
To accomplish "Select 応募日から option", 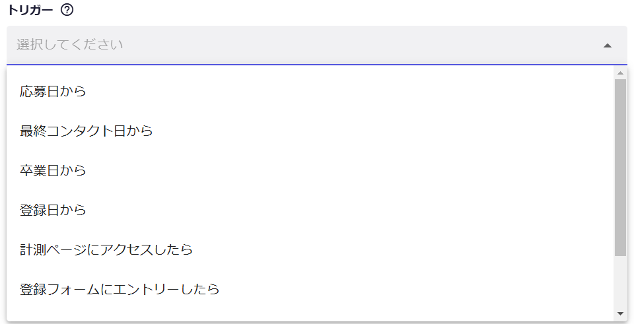I will (53, 92).
